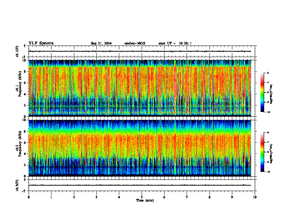Click the "-8" label on ch.2 color bar
The width and height of the screenshot is (287, 221).
[x=267, y=152]
